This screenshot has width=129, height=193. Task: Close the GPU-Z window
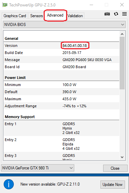(122, 5)
